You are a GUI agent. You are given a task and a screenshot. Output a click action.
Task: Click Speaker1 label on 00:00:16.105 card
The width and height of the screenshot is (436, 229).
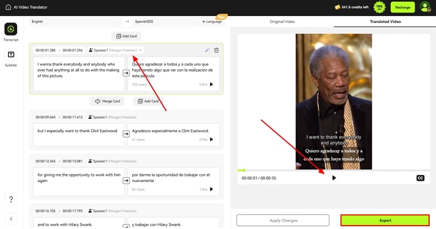pos(112,211)
